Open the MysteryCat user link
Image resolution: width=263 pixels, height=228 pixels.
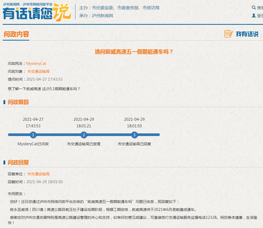click(36, 64)
